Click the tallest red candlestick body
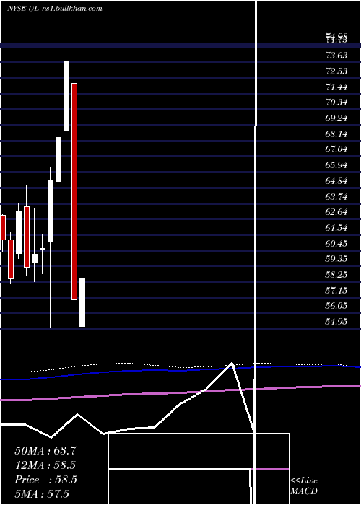 (x=74, y=191)
